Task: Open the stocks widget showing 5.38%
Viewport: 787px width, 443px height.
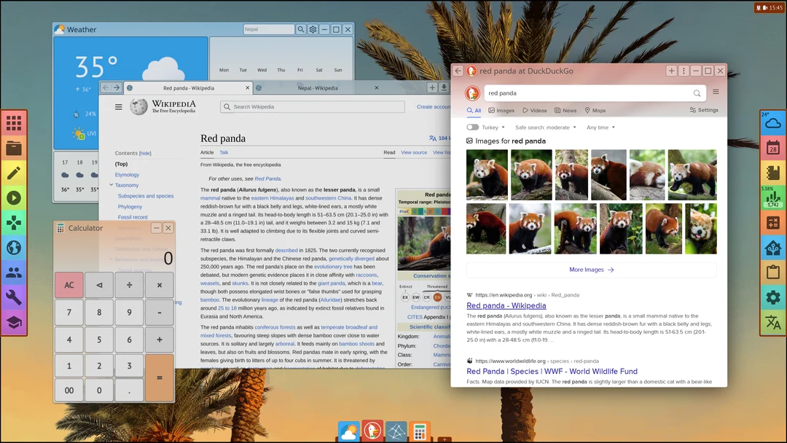Action: [x=772, y=197]
